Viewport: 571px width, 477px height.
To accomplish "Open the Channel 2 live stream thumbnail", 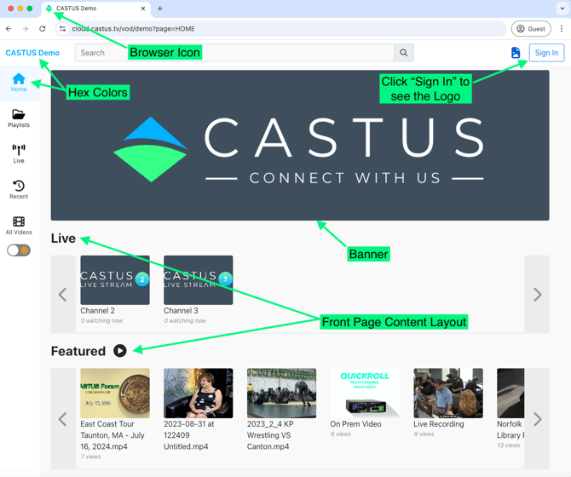I will pyautogui.click(x=115, y=280).
